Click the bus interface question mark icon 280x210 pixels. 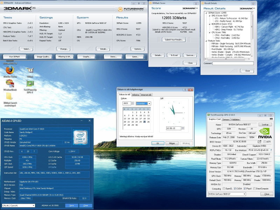click(271, 150)
